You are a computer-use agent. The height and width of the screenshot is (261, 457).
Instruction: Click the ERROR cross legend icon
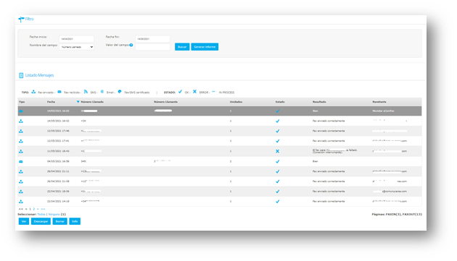[194, 92]
